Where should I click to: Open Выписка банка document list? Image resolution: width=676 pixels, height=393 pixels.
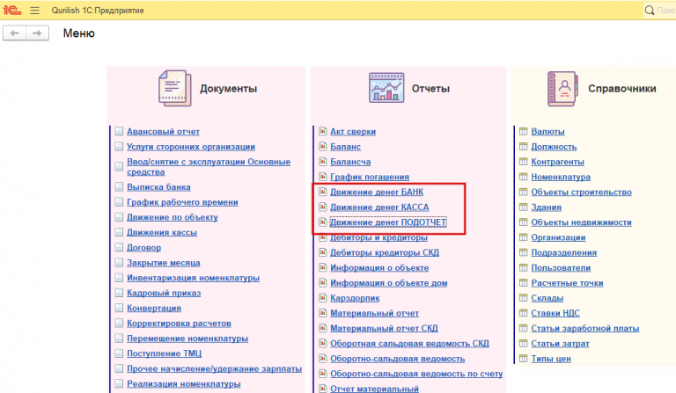[x=158, y=187]
